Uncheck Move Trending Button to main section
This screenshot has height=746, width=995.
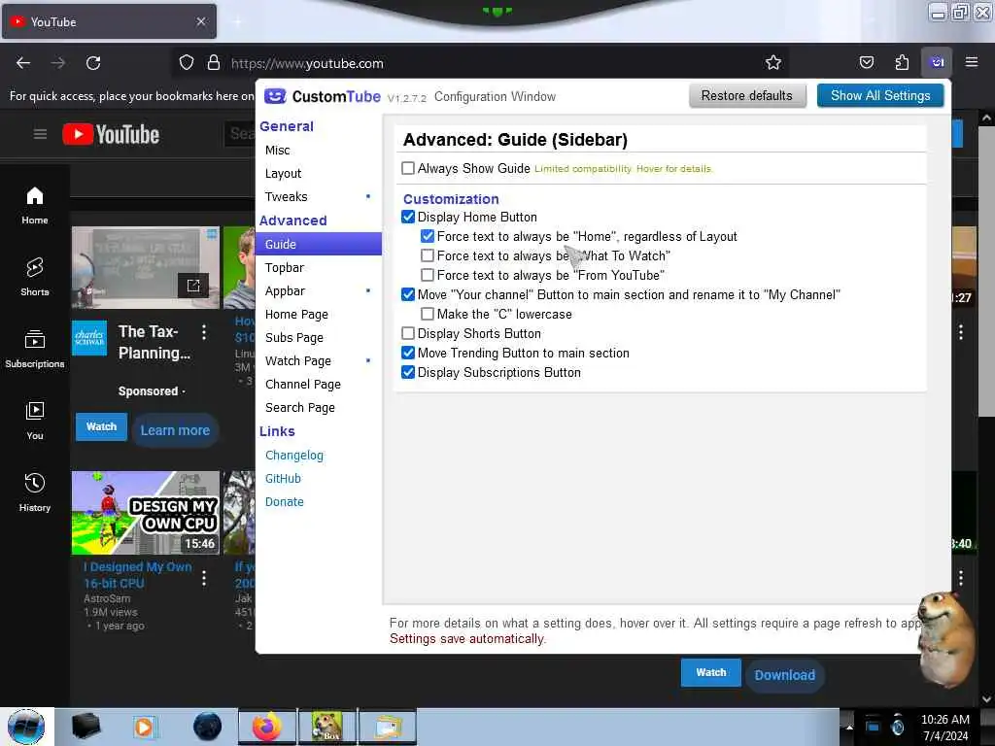408,354
